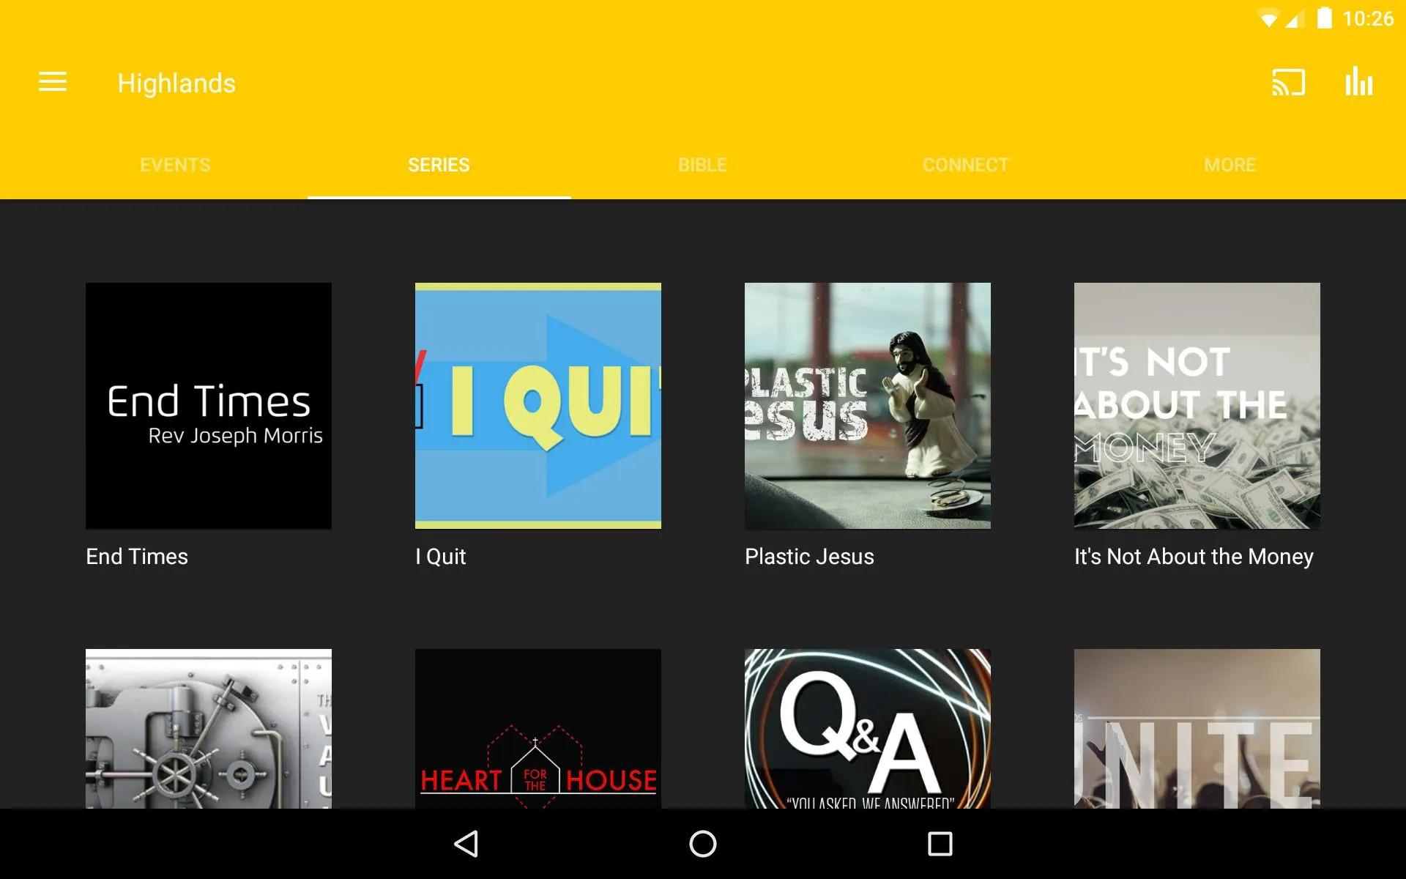The image size is (1406, 879).
Task: Tap the Q&A series thumbnail
Action: (868, 728)
